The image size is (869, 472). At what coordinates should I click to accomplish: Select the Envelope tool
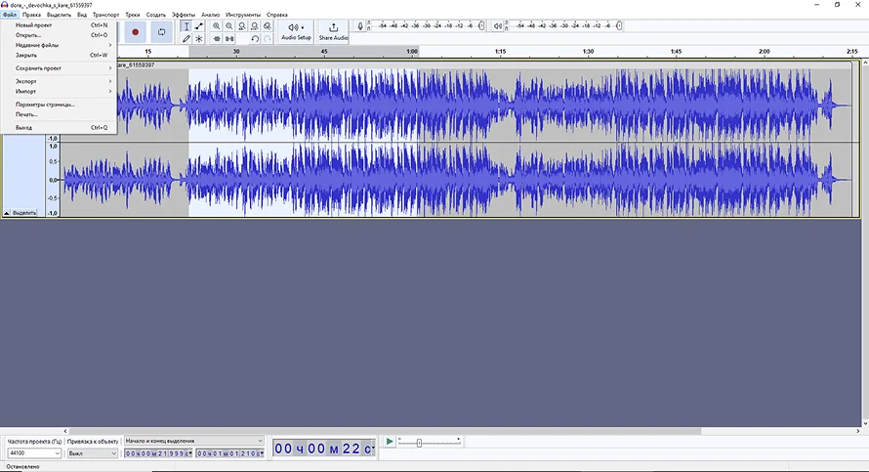(199, 26)
